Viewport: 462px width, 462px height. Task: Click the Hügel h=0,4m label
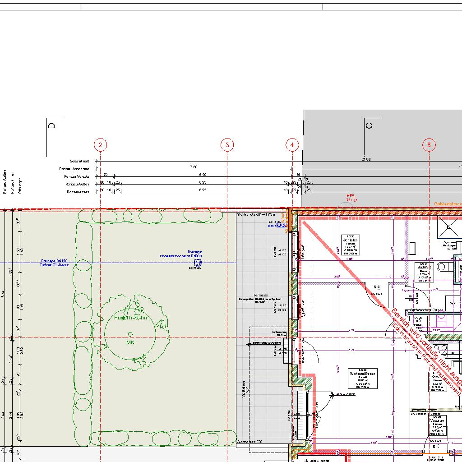[x=130, y=318]
